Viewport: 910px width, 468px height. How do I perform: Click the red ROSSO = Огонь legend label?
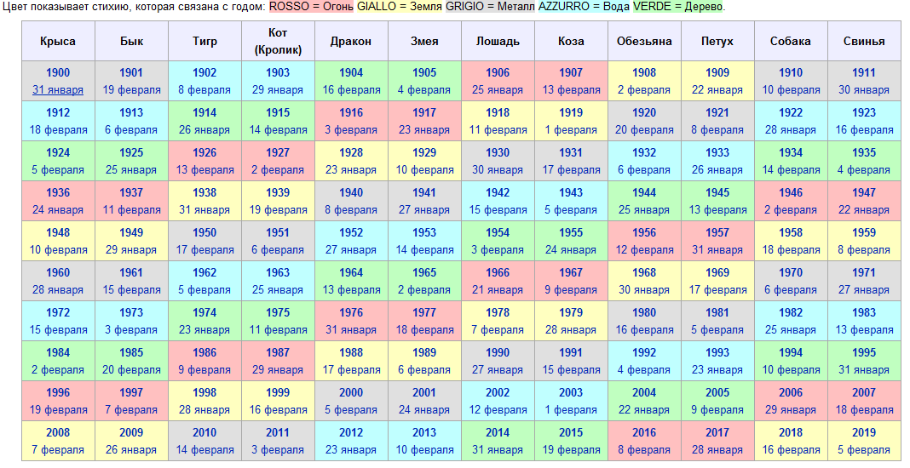[311, 8]
